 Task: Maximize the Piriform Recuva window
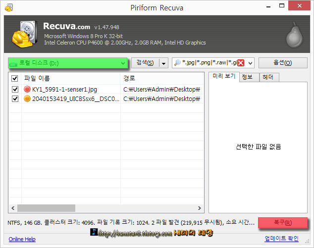(x=282, y=6)
